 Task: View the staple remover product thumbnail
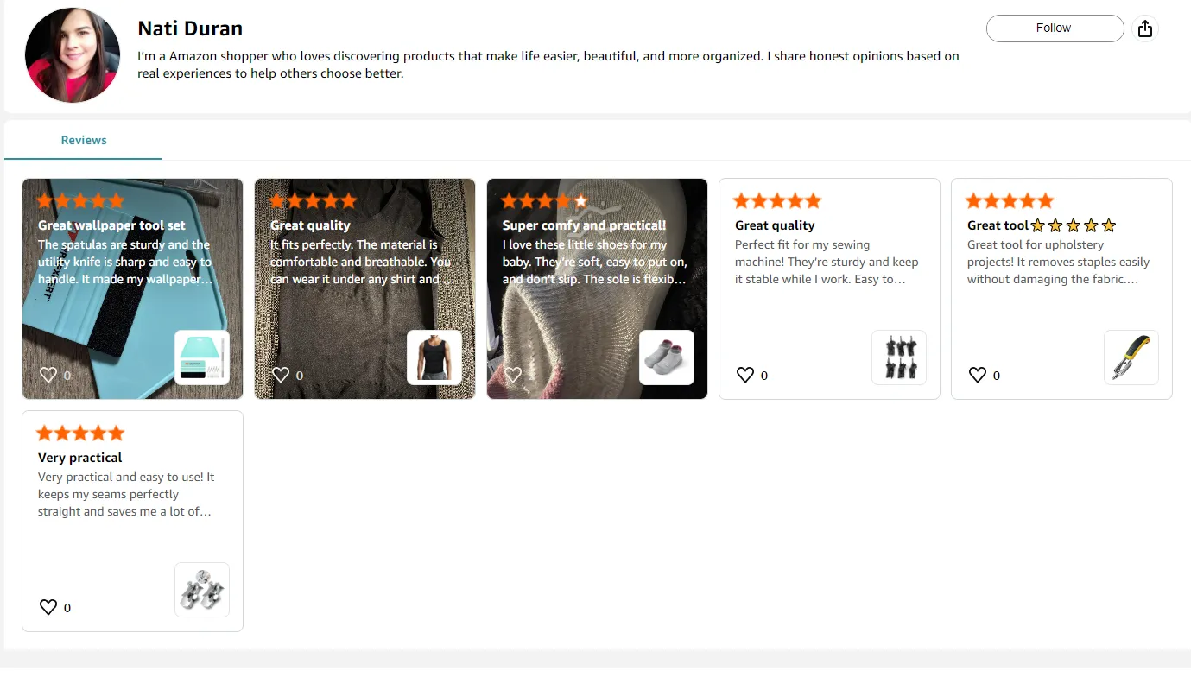click(x=1131, y=357)
